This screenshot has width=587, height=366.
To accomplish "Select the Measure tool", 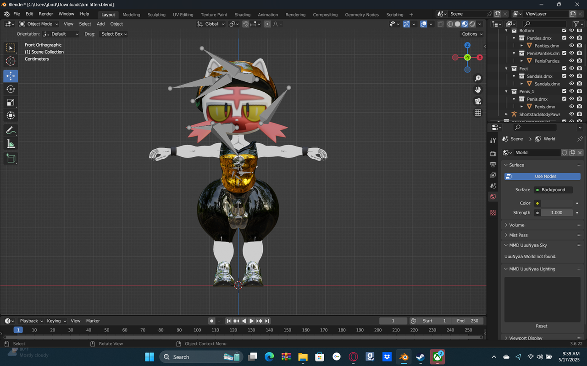I will pyautogui.click(x=11, y=144).
